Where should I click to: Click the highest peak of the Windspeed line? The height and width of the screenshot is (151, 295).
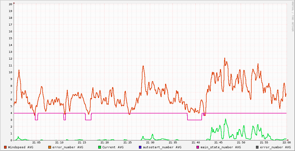[x=225, y=58]
